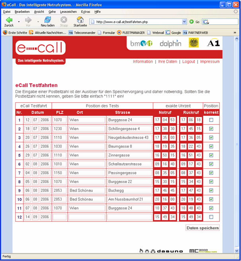Click the empty Ort field in row 12
Screen dimensions: 241x261
tap(87, 217)
